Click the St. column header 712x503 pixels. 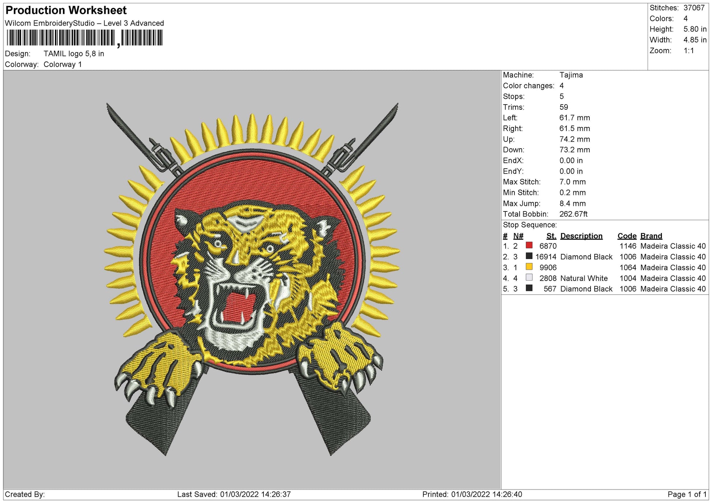click(x=552, y=236)
